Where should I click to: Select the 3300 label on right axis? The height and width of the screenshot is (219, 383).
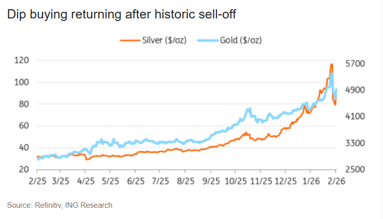[x=355, y=143]
